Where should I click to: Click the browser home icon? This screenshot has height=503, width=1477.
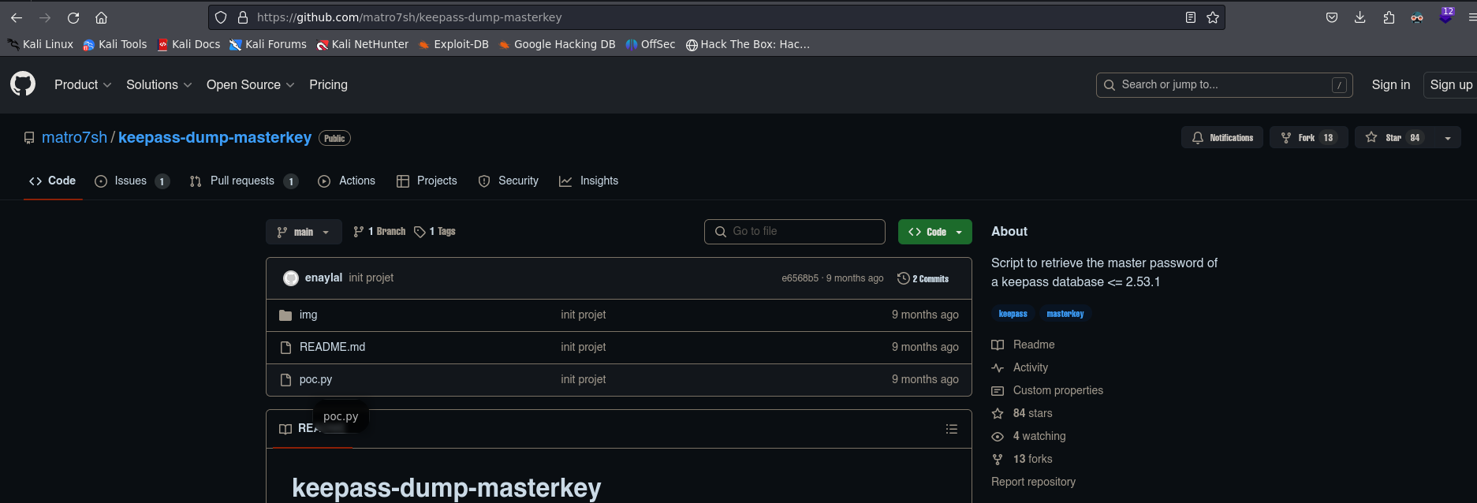tap(101, 17)
